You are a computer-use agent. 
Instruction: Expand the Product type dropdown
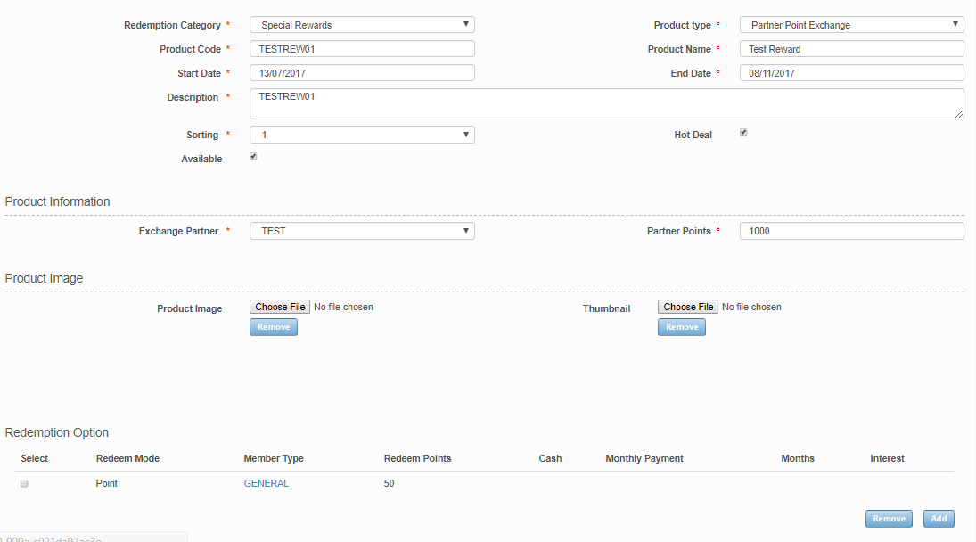851,25
